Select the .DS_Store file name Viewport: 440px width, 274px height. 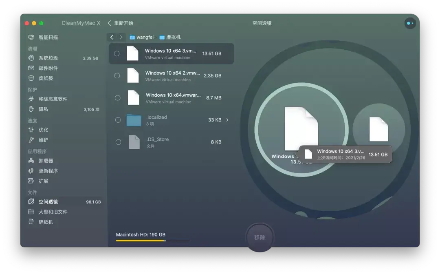tap(157, 139)
